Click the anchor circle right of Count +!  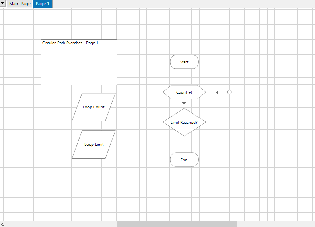pos(229,92)
